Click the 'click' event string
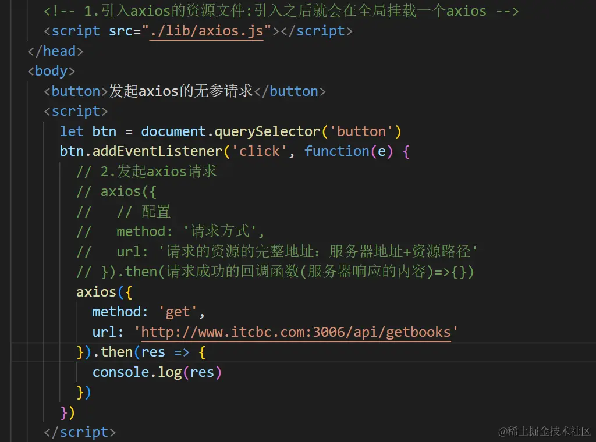The image size is (596, 442). click(259, 152)
